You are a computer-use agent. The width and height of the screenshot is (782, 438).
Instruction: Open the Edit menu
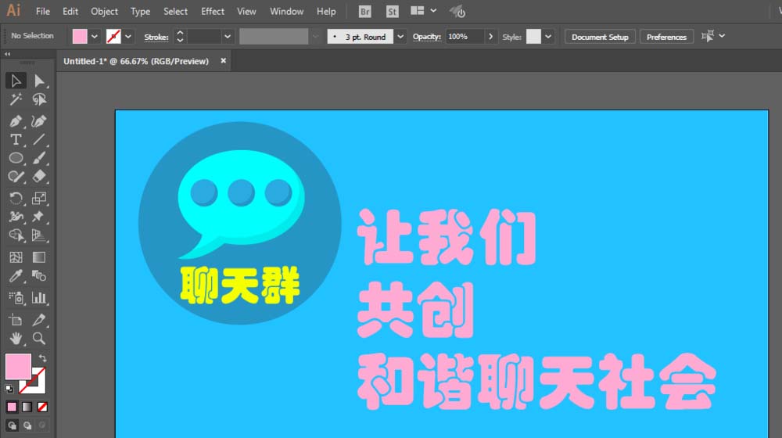point(70,12)
